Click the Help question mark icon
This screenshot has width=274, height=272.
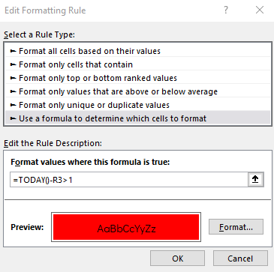click(x=226, y=10)
